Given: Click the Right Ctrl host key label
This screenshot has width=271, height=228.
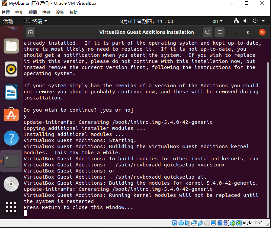Looking at the screenshot, I should 253,223.
